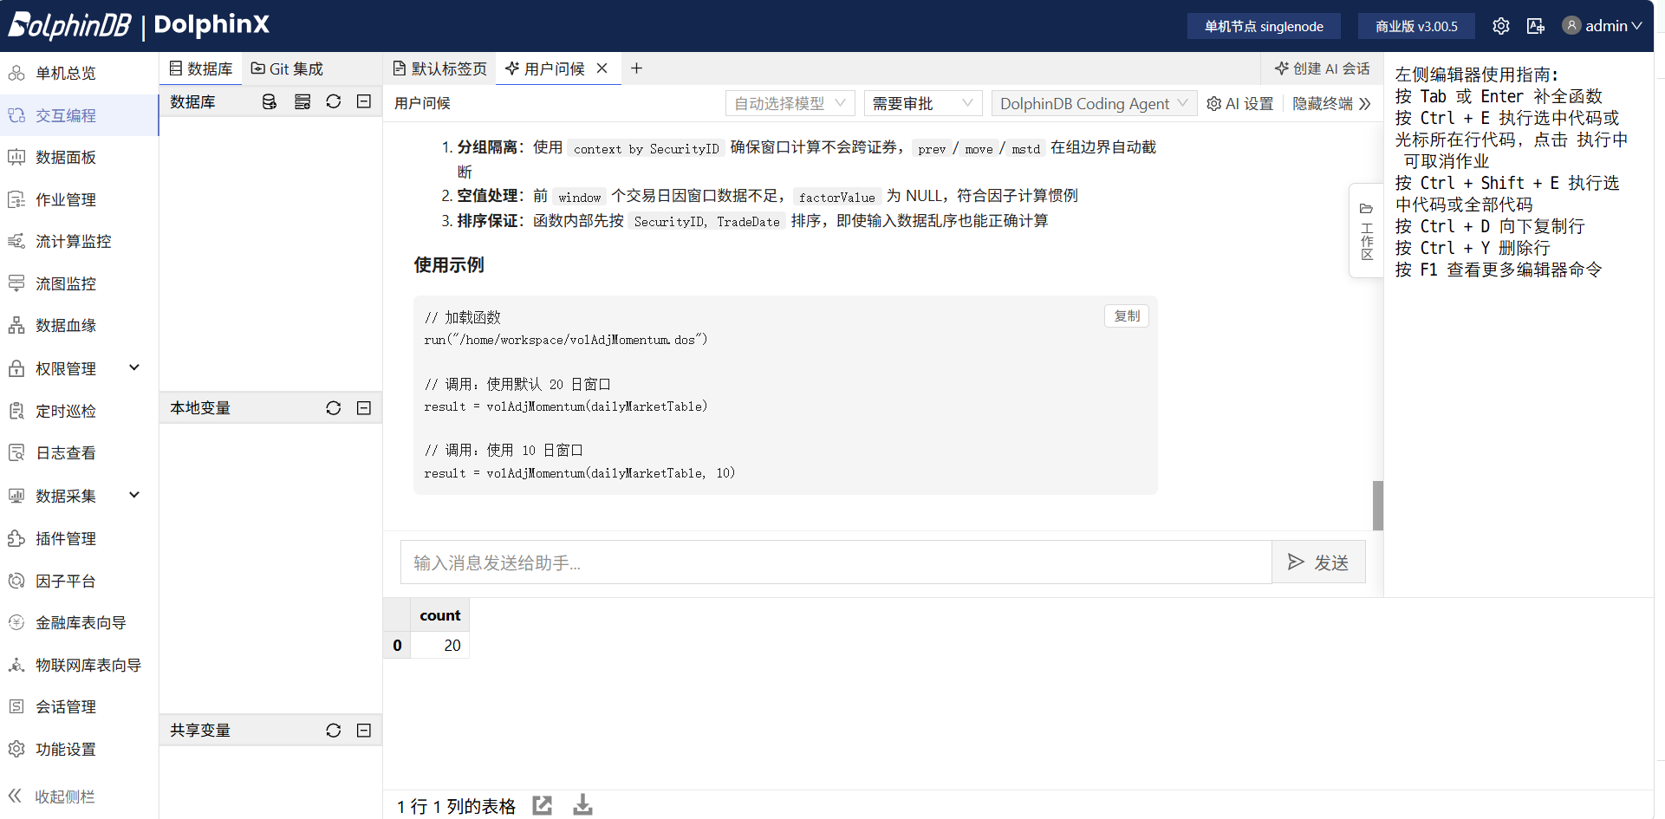Refresh the 数据库 panel
The width and height of the screenshot is (1665, 819).
(x=334, y=101)
